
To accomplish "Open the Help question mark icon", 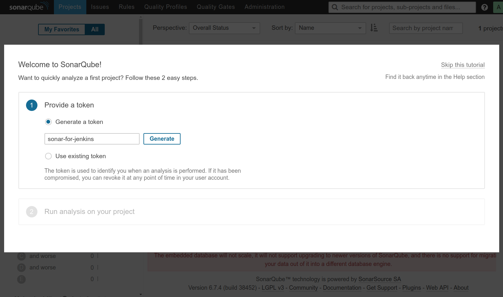I will click(x=484, y=7).
